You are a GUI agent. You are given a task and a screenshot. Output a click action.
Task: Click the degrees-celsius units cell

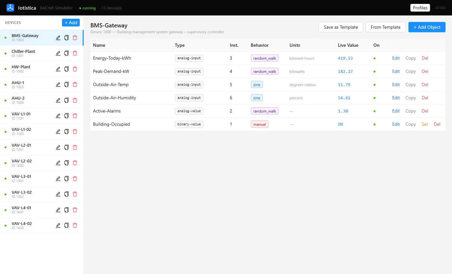point(303,85)
